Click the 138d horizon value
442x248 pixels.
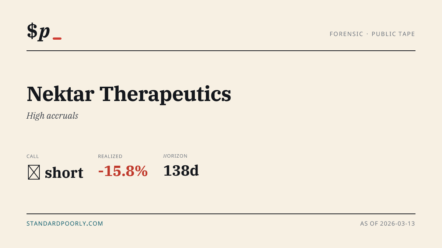click(x=181, y=170)
